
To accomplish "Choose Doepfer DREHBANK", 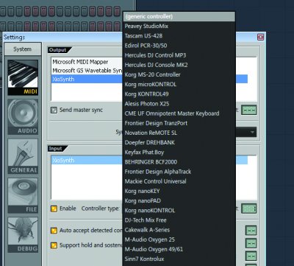I will 179,142.
